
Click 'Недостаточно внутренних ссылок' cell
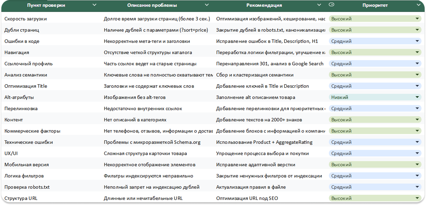[x=143, y=108]
